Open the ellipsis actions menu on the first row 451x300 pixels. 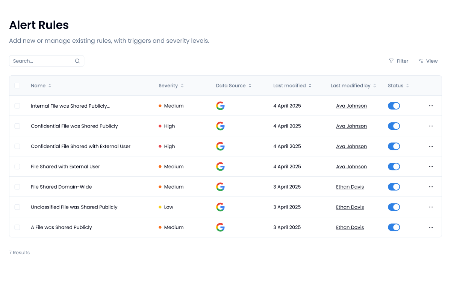[431, 106]
